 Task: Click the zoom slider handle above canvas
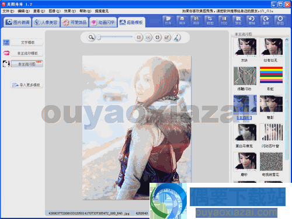click(x=99, y=37)
